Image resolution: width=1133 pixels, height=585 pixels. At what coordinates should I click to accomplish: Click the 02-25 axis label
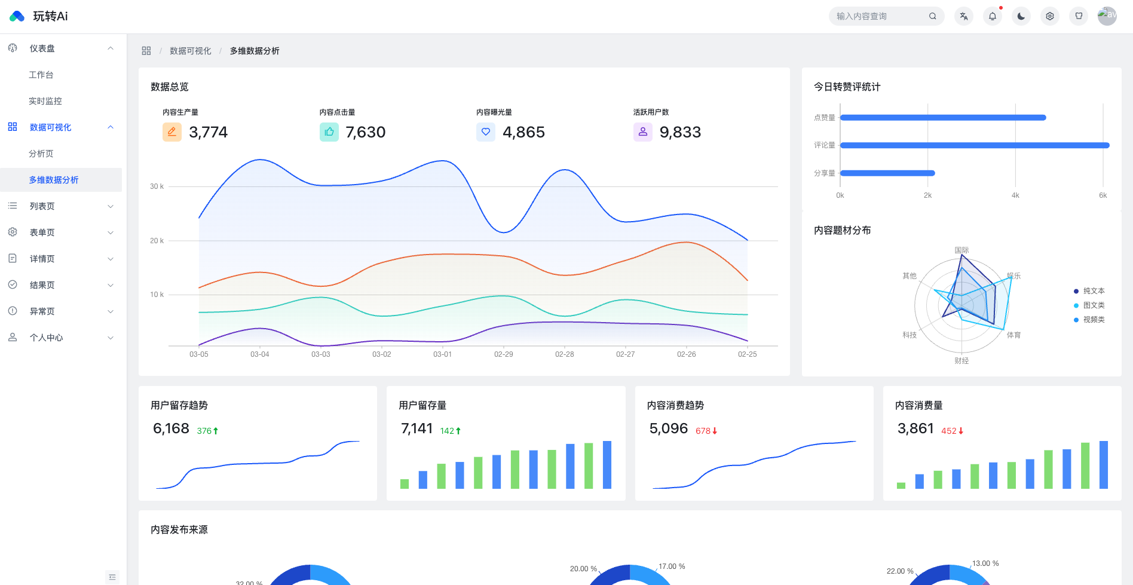(748, 354)
